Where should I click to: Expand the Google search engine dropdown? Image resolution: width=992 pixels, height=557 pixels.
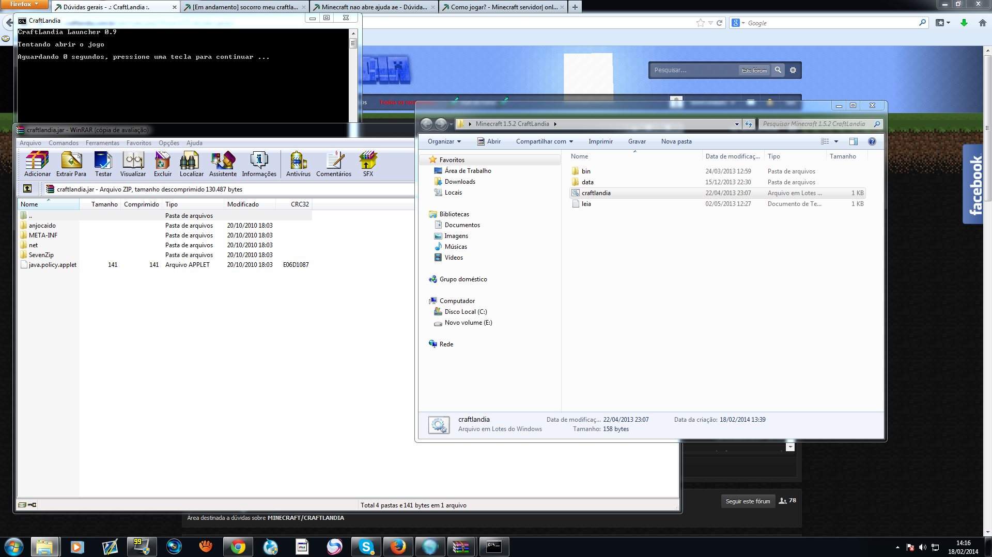pyautogui.click(x=743, y=23)
